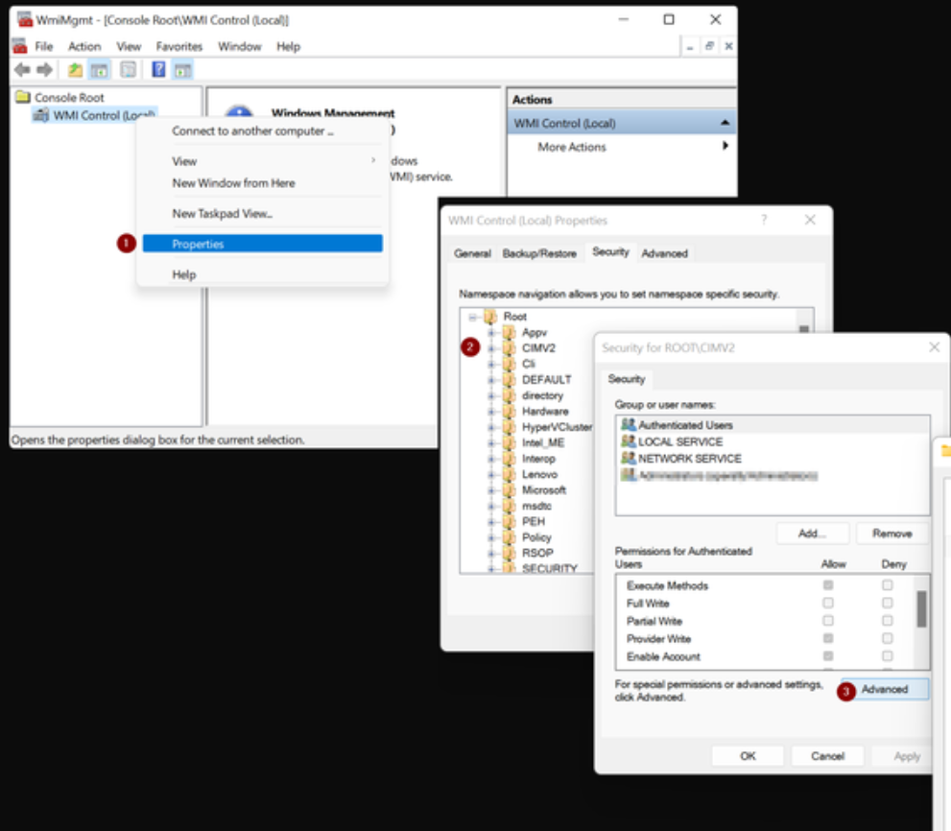Viewport: 951px width, 831px height.
Task: Click the red toolbox icon beside the File menu
Action: coord(20,46)
